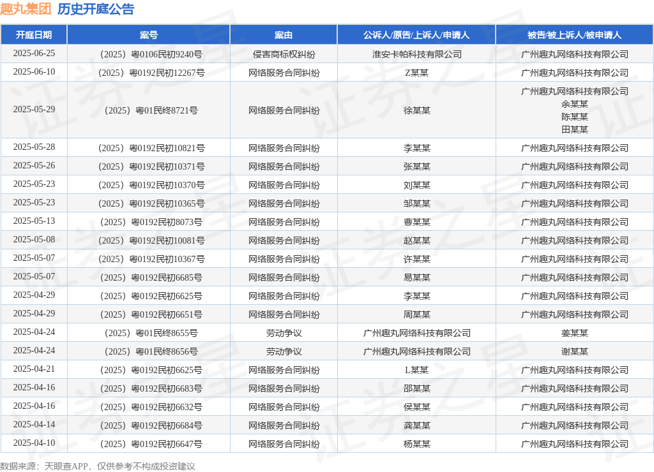Click plaintiff 淮安卡帕科技有限公司

tap(416, 54)
